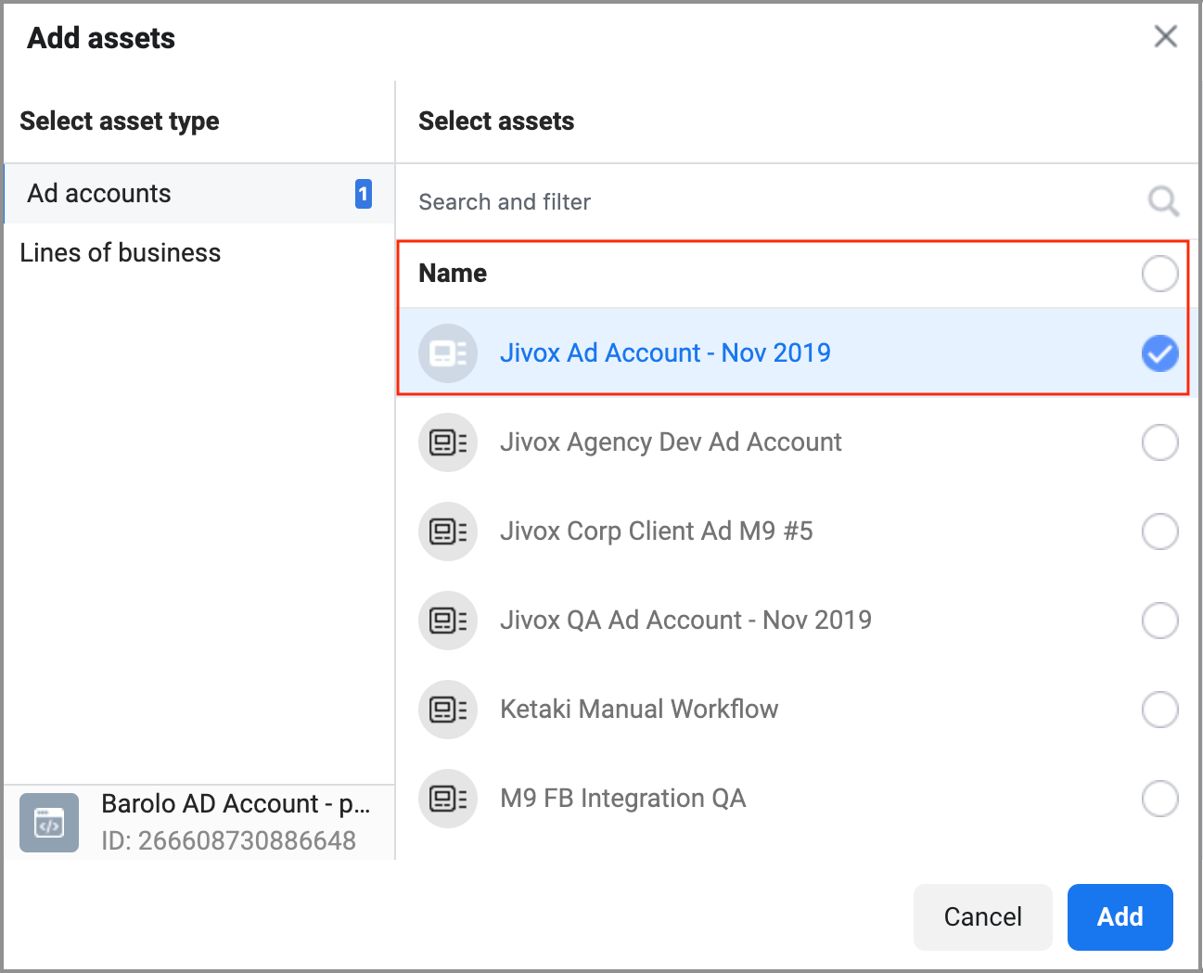Cancel the Add assets dialog
Viewport: 1203px width, 973px height.
click(x=982, y=916)
